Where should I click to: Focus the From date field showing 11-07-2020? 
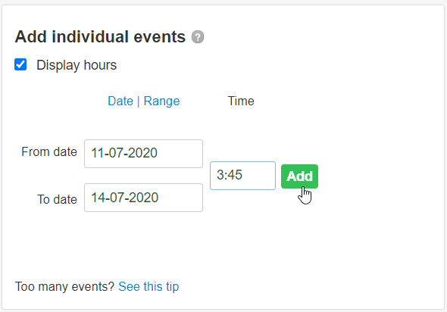[143, 154]
